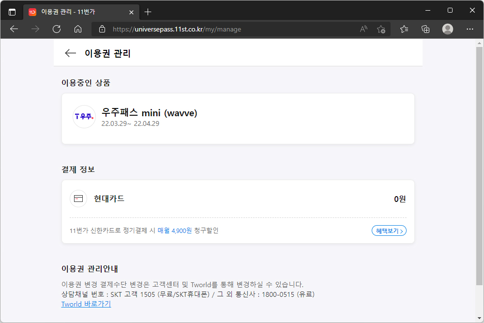
Task: Click the 이용중인 상품 section heading
Action: (x=86, y=83)
